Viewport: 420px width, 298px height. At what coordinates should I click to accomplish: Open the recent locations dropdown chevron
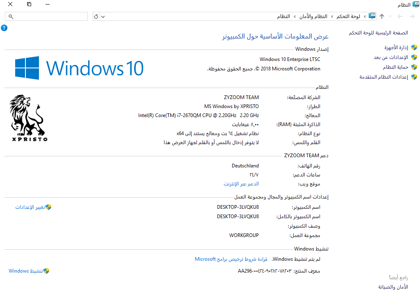390,16
